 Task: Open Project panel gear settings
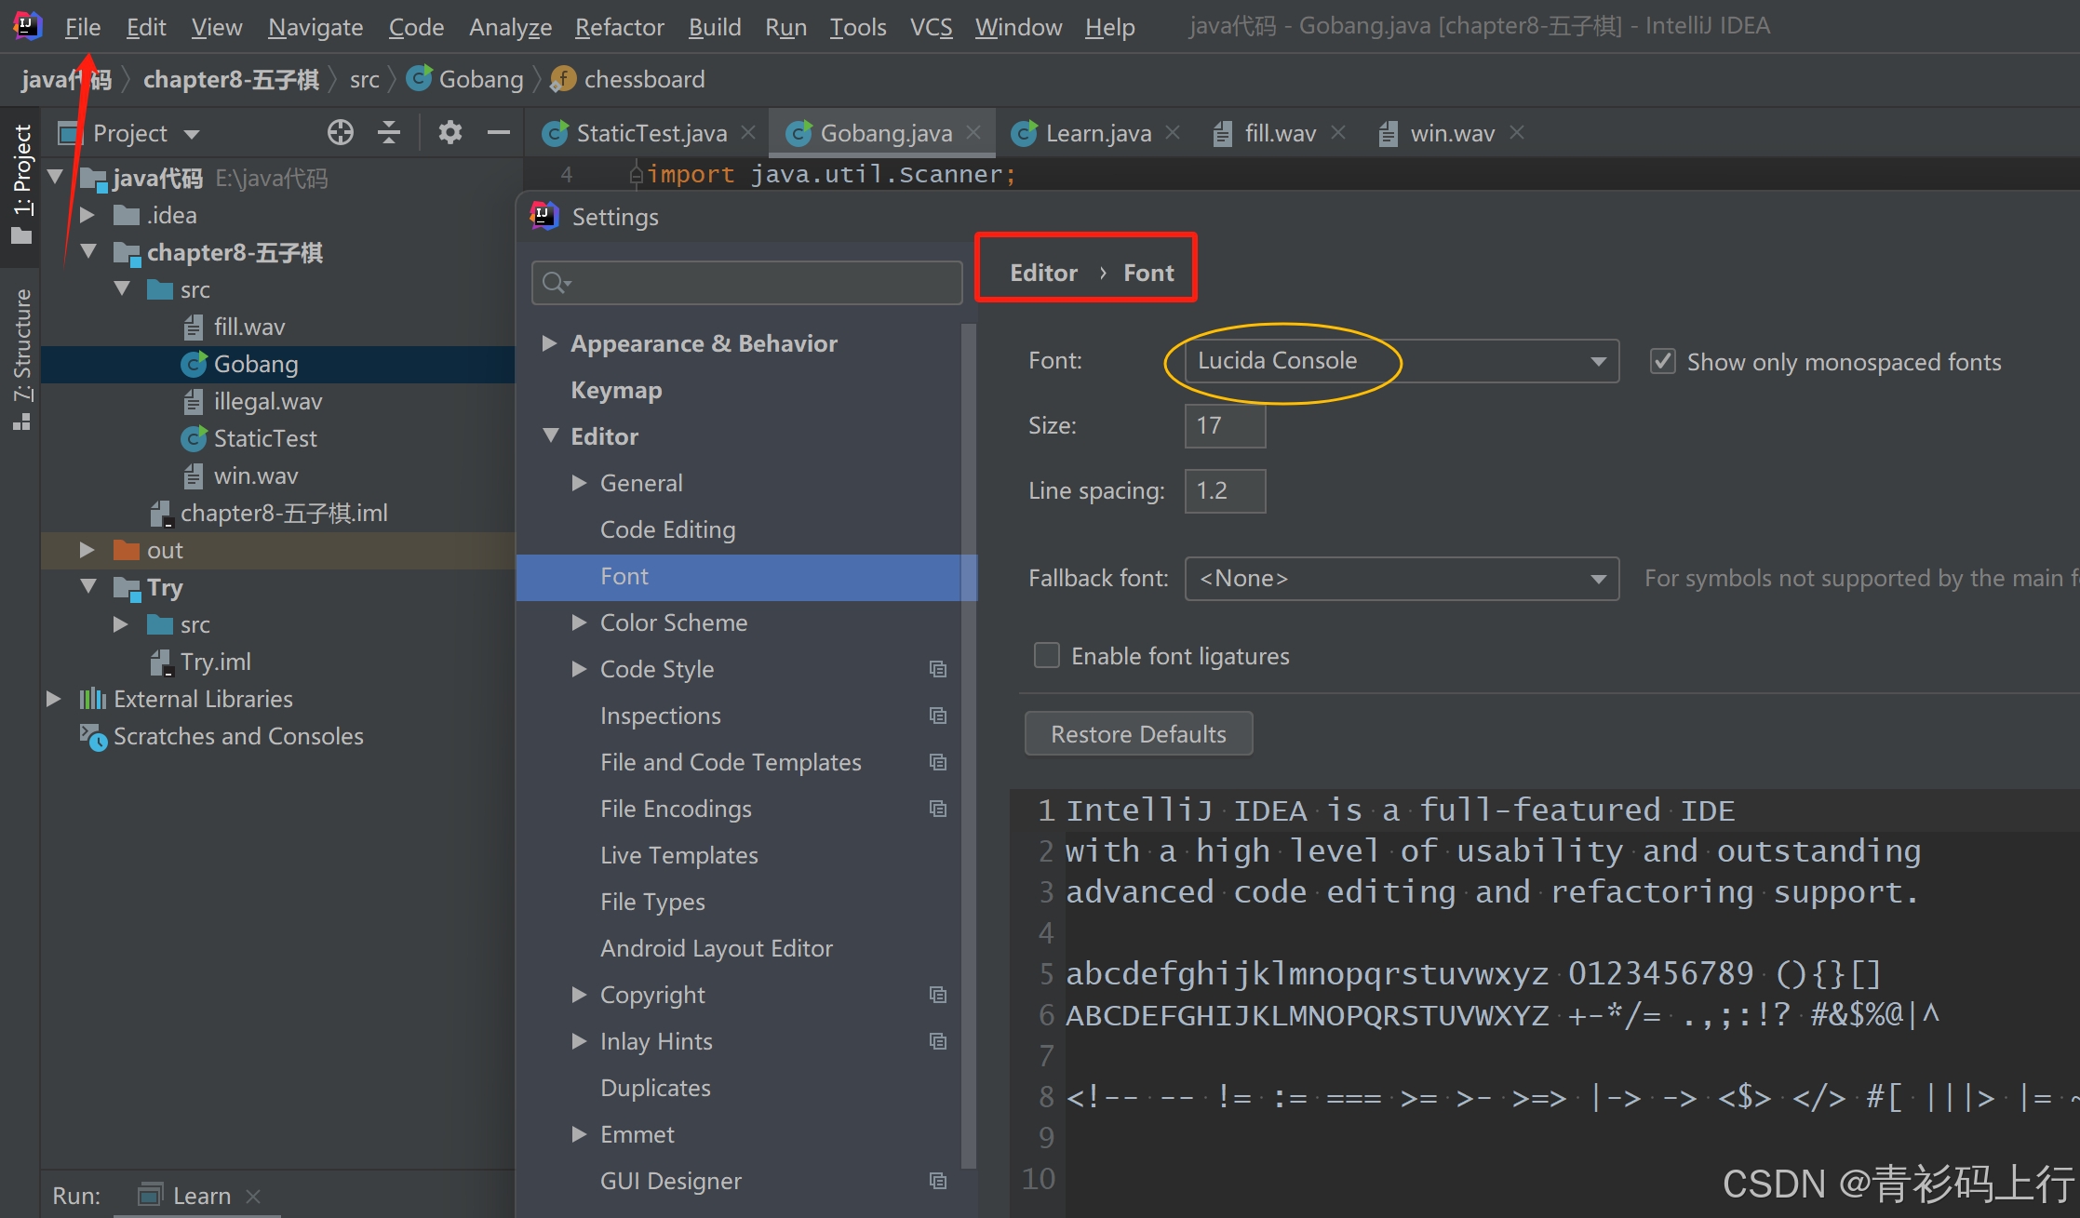pos(450,133)
